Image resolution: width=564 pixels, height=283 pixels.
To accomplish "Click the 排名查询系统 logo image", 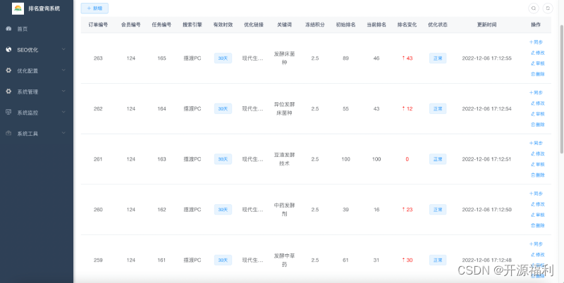I will point(18,8).
